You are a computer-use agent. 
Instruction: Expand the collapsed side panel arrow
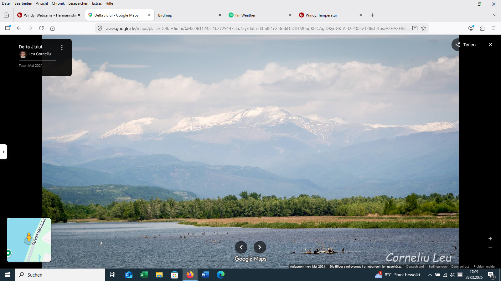[x=3, y=152]
